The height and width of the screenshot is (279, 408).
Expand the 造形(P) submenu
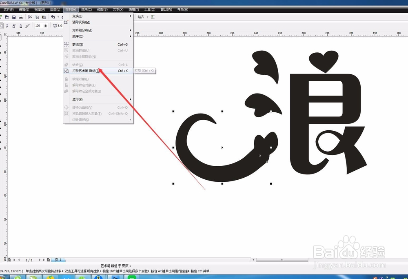pos(98,99)
